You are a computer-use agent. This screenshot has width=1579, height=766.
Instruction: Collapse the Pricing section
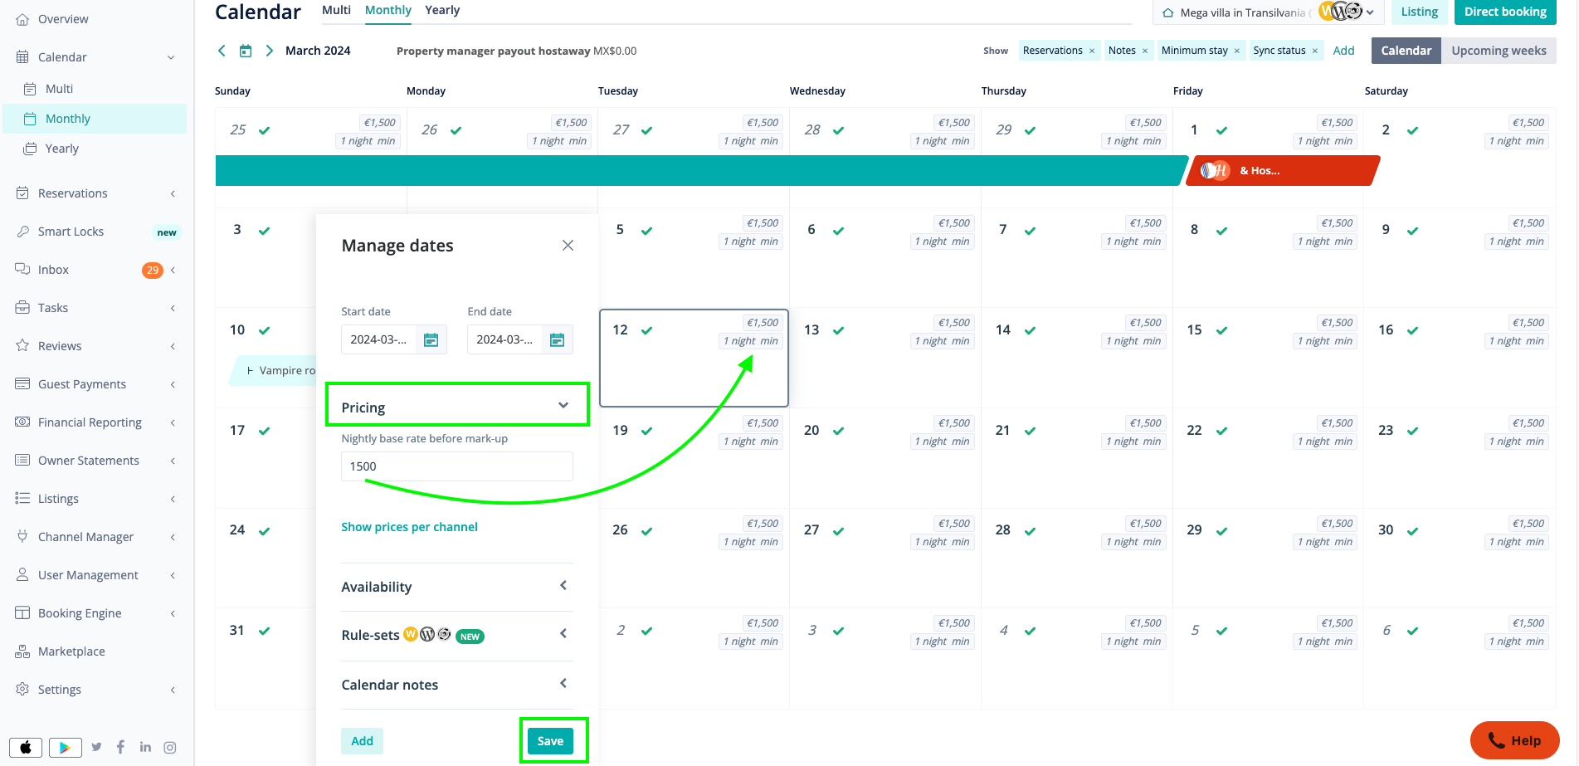(563, 406)
